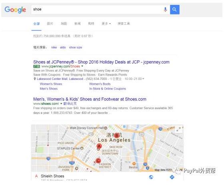Switch to the 图片 images tab
The image size is (224, 185).
[x=50, y=24]
